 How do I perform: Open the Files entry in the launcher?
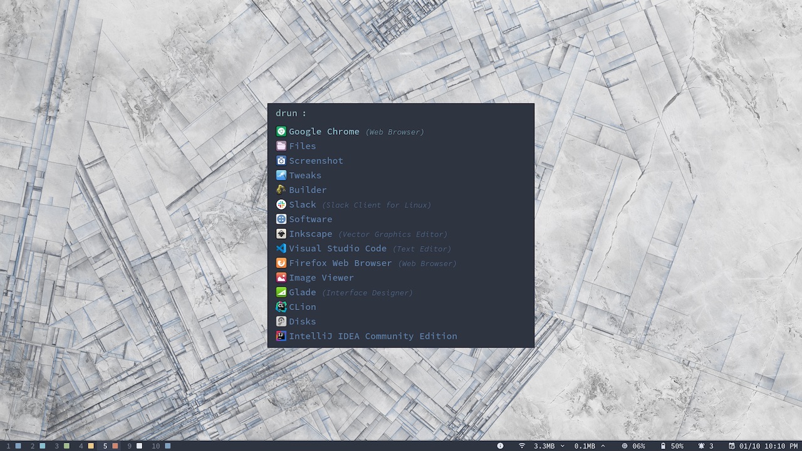click(303, 146)
